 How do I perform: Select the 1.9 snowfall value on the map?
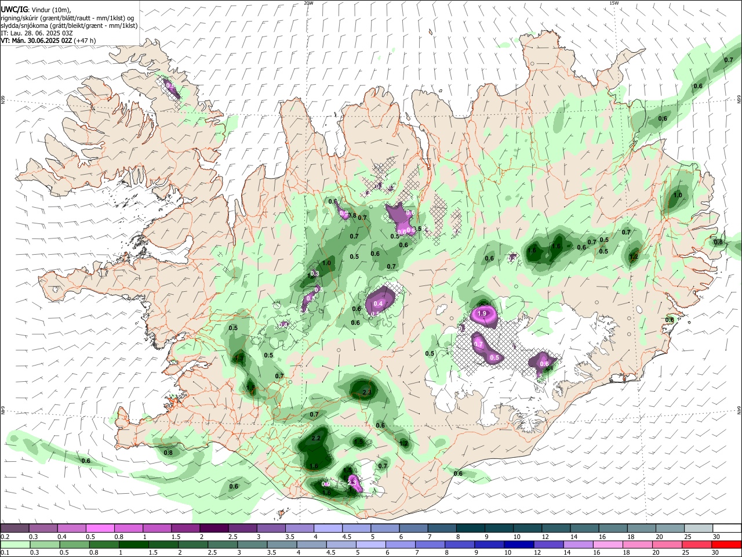482,313
